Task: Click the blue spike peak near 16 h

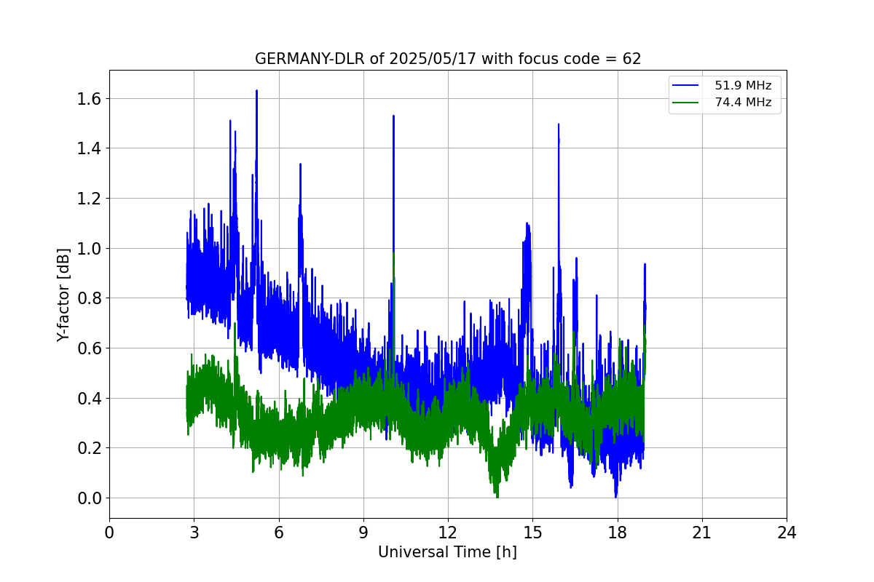Action: tap(559, 124)
